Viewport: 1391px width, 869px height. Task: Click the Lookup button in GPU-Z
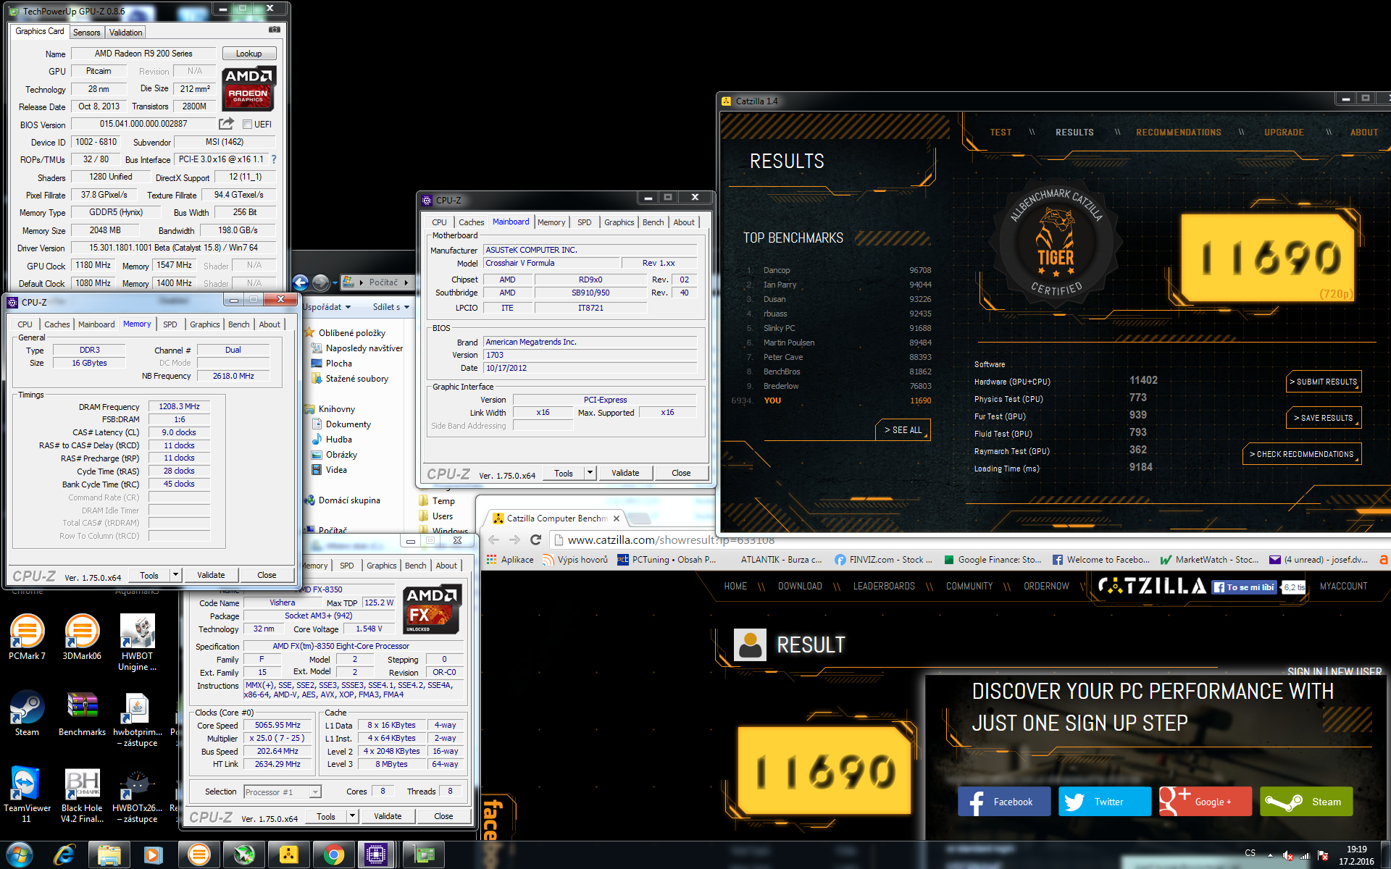pos(248,54)
